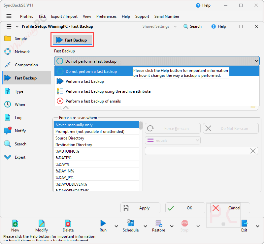Image resolution: width=264 pixels, height=244 pixels.
Task: Open the Profiles menu
Action: 26,16
